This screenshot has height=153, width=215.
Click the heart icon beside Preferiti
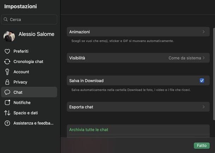tap(7, 51)
